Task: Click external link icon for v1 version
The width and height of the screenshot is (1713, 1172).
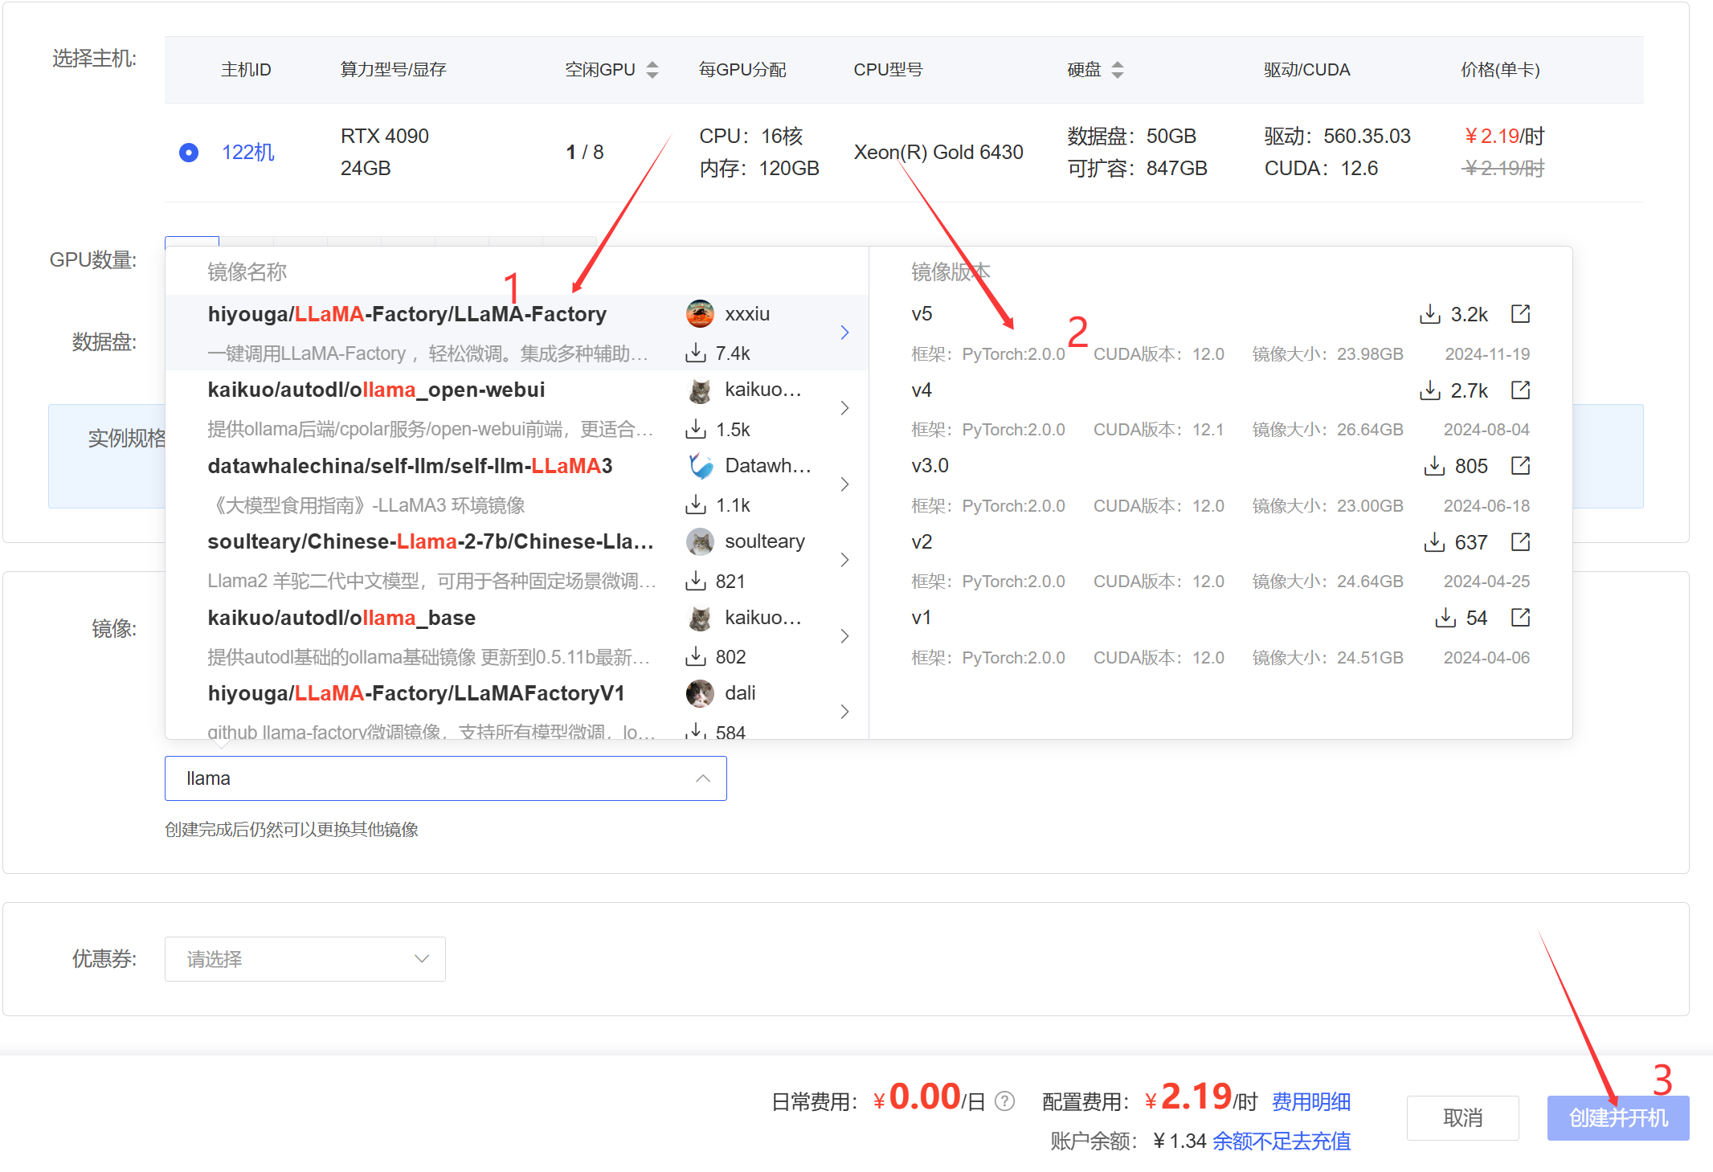Action: 1519,618
